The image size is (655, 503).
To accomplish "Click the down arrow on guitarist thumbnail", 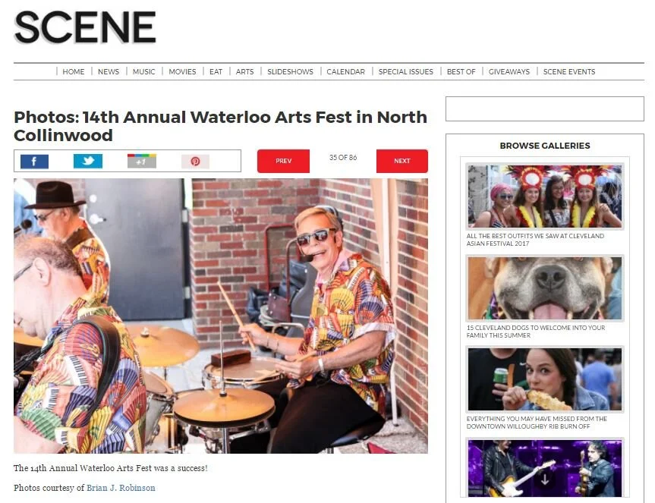I will [544, 479].
